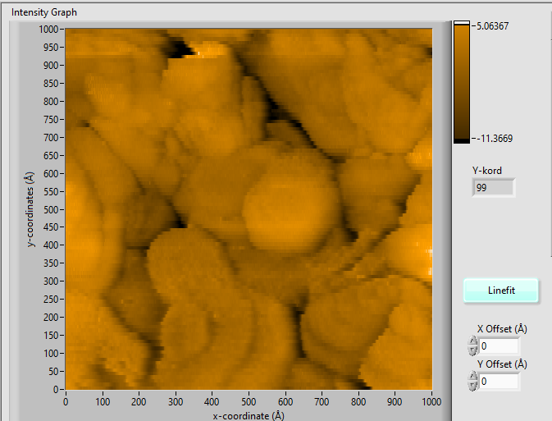Image resolution: width=552 pixels, height=421 pixels.
Task: Increment the X Offset stepper up arrow
Action: coord(473,341)
